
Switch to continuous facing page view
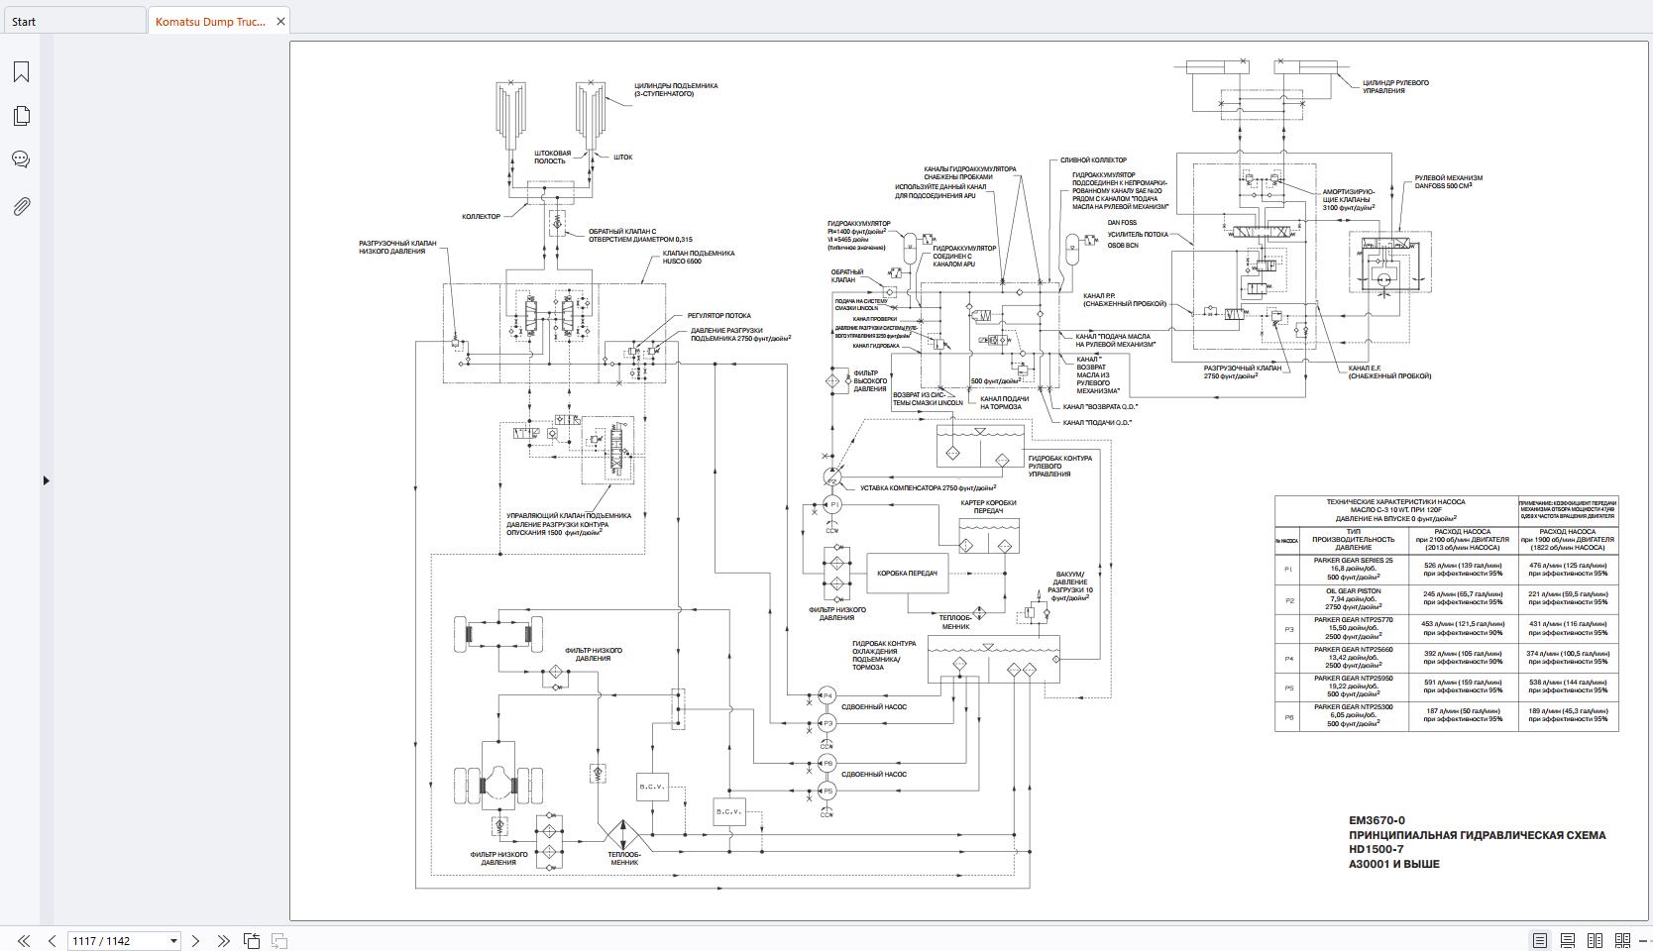(1622, 940)
